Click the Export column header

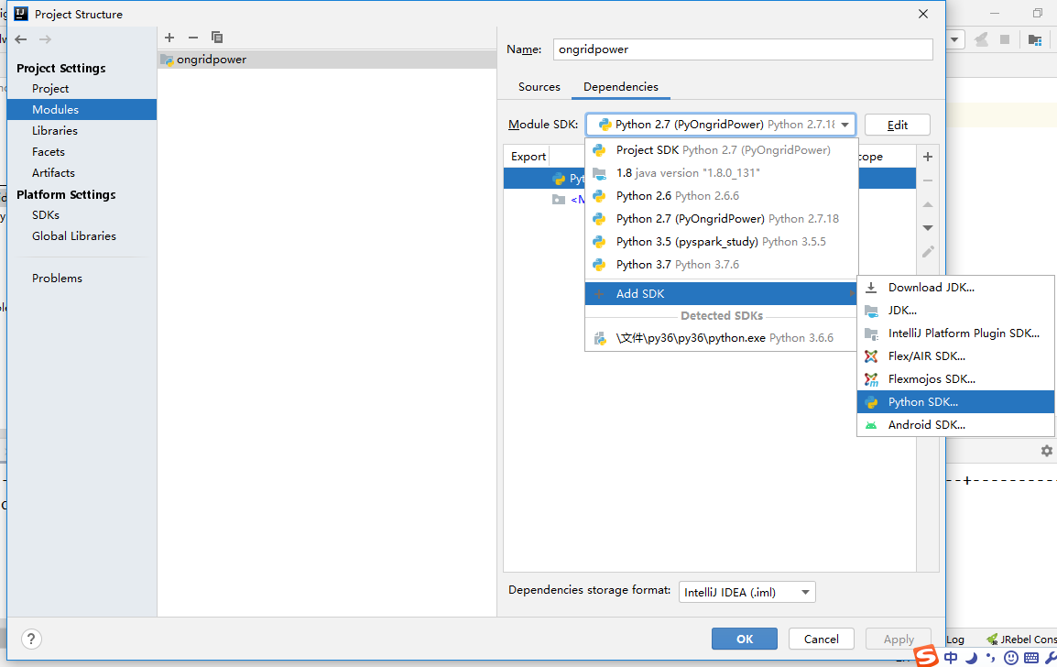(x=528, y=157)
